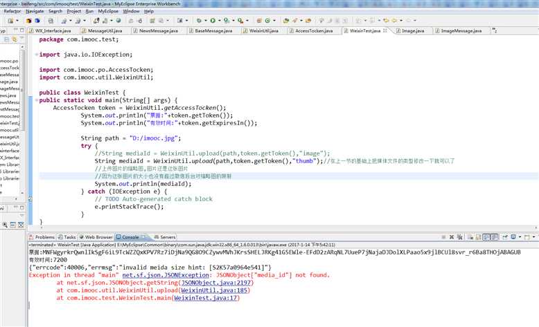539x327 pixels.
Task: Click Remove All Terminated Launches icon
Action: click(x=459, y=237)
